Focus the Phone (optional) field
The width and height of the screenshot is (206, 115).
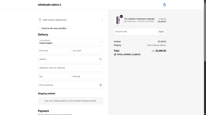(71, 85)
